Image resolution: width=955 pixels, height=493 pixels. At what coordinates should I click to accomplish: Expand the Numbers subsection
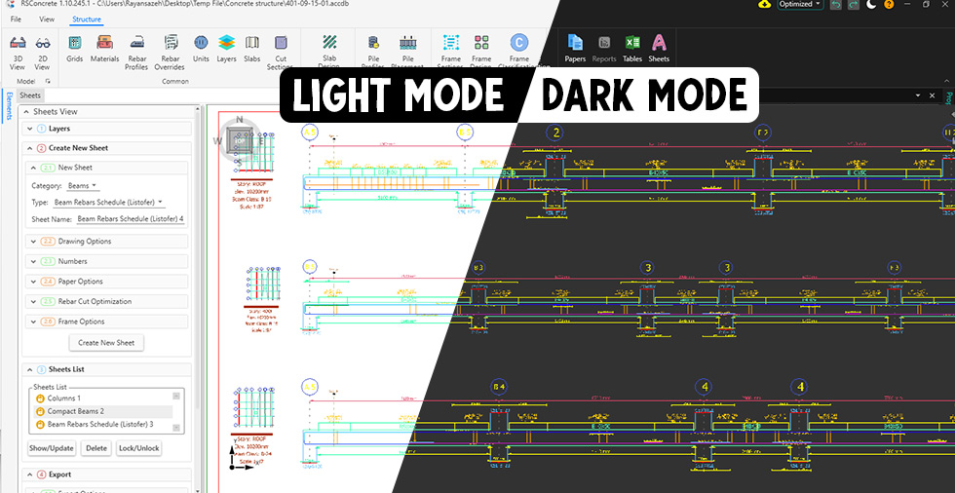106,261
